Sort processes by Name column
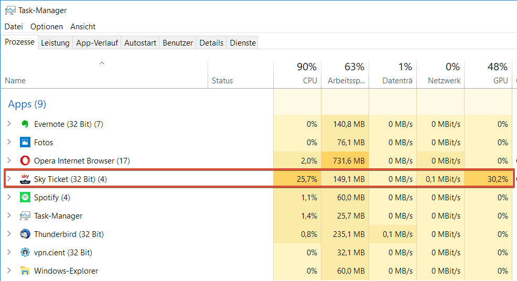Screen dimensions: 517x281 coord(104,74)
